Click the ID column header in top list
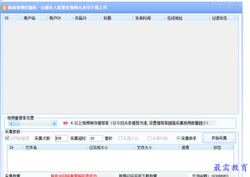The height and width of the screenshot is (177, 250). 12,18
